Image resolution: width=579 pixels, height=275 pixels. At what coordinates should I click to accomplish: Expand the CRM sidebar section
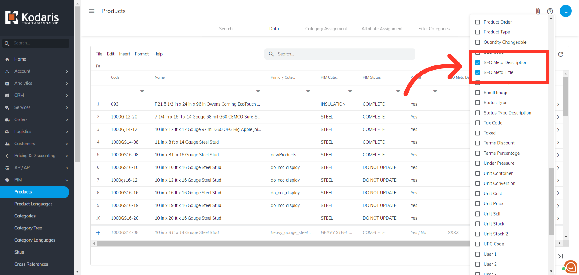(x=67, y=96)
